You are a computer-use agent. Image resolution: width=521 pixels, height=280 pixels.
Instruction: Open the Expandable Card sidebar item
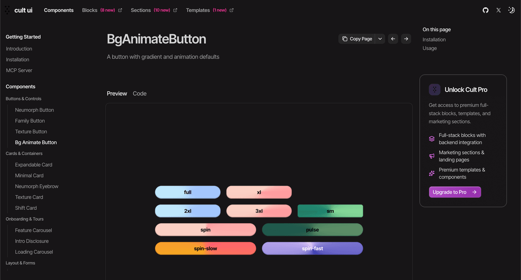click(x=33, y=165)
